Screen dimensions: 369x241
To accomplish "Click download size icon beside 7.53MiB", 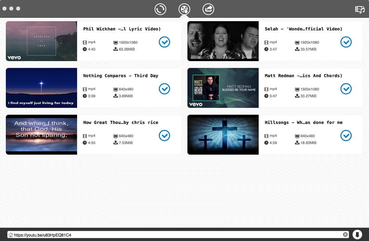I will [x=115, y=142].
